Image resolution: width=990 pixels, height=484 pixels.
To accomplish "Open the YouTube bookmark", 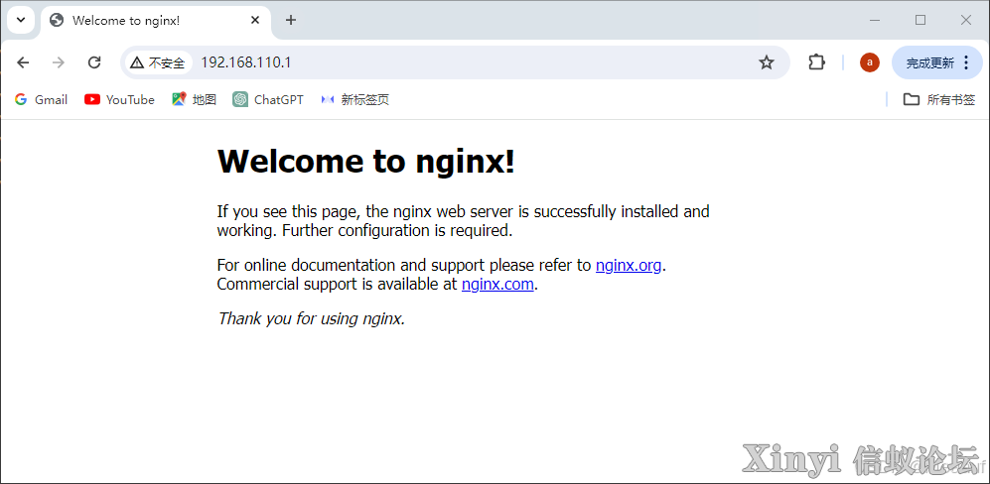I will [x=119, y=100].
